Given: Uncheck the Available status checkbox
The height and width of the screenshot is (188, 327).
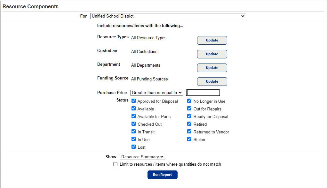Looking at the screenshot, I should (134, 109).
